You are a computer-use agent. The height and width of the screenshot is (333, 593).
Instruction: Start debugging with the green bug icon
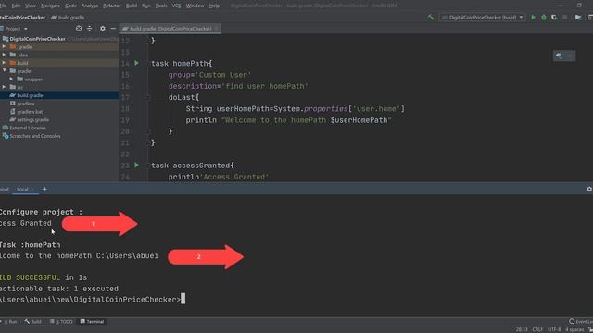(544, 18)
